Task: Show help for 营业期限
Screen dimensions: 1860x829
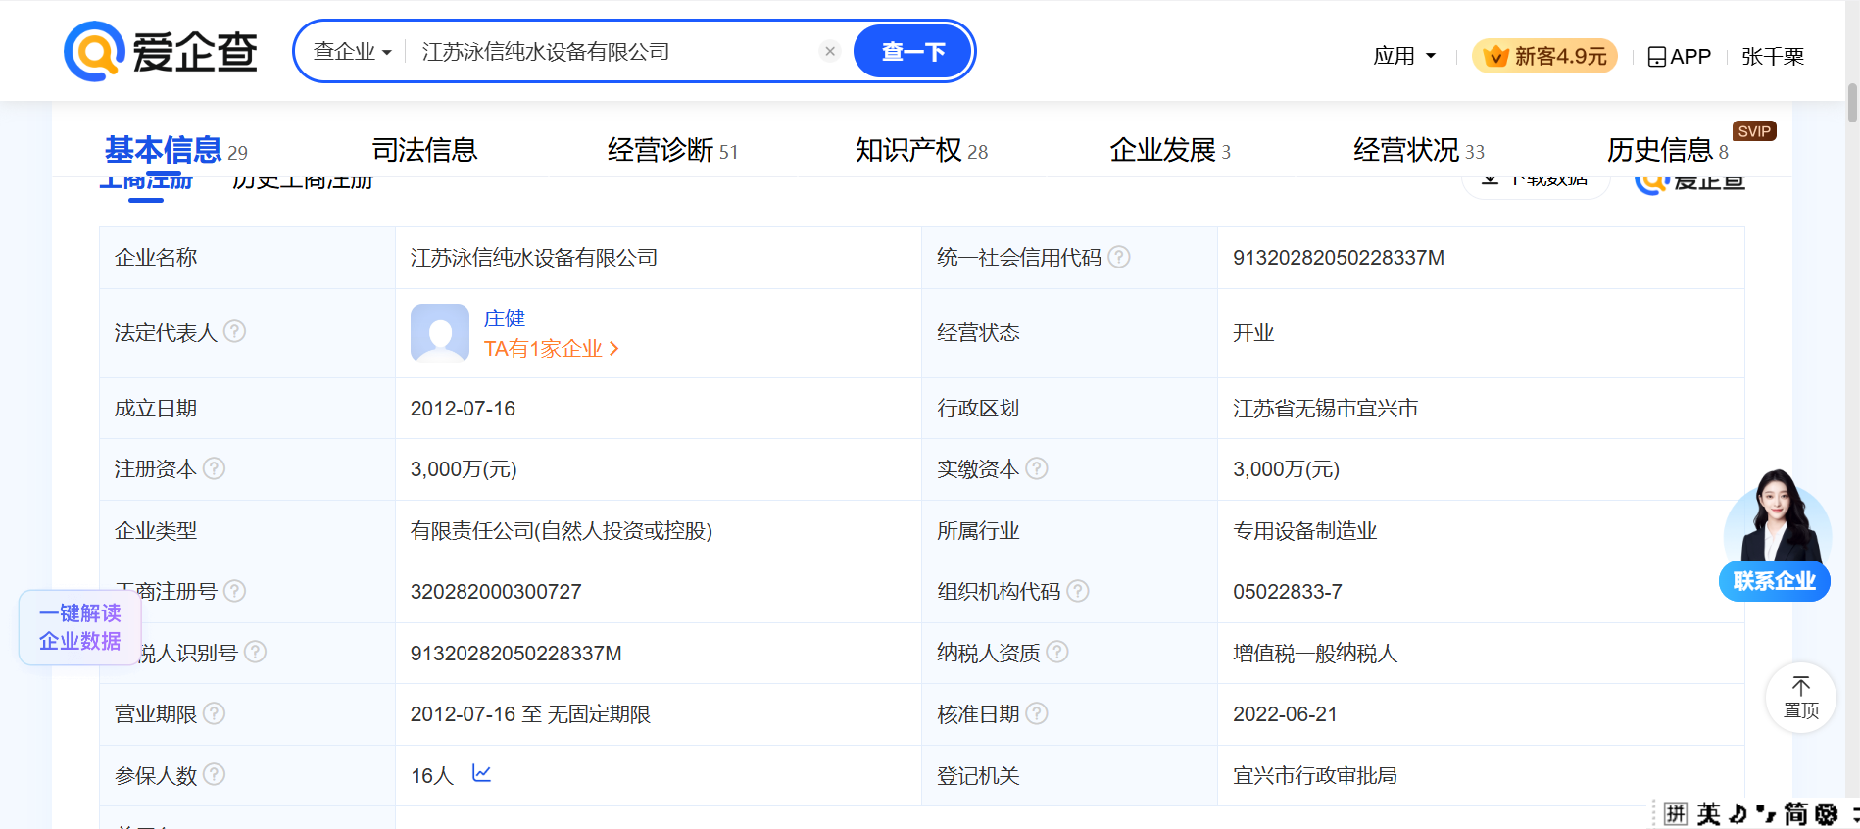Action: pyautogui.click(x=215, y=713)
